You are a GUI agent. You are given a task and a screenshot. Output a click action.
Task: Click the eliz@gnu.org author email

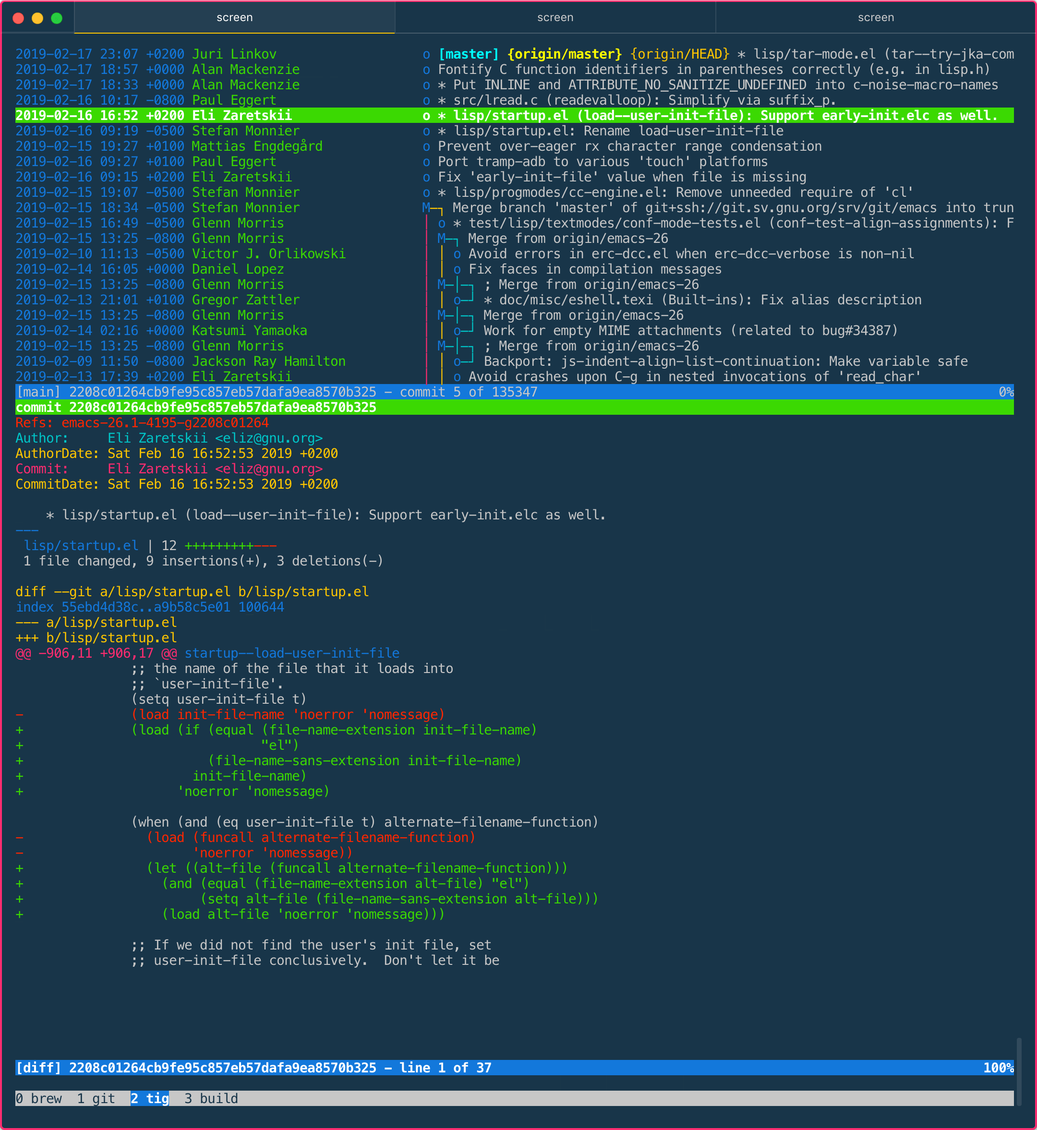pyautogui.click(x=268, y=438)
